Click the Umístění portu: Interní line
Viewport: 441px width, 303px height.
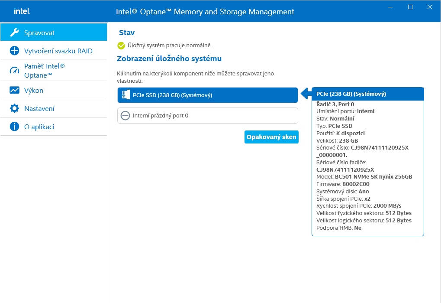coord(345,111)
